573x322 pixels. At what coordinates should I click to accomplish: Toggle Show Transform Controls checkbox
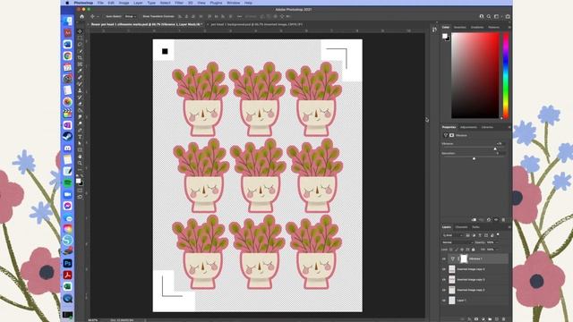pyautogui.click(x=141, y=16)
